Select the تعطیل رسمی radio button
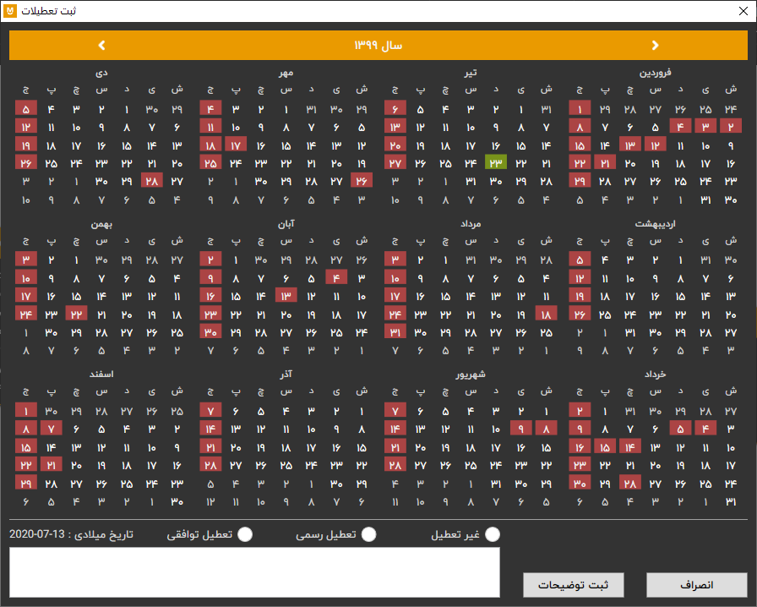Screen dimensions: 757x607 click(369, 534)
